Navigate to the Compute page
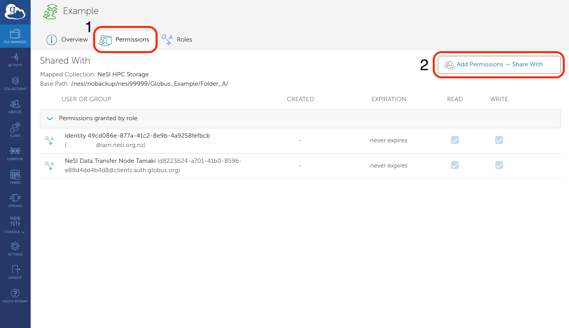This screenshot has width=569, height=328. (x=15, y=154)
